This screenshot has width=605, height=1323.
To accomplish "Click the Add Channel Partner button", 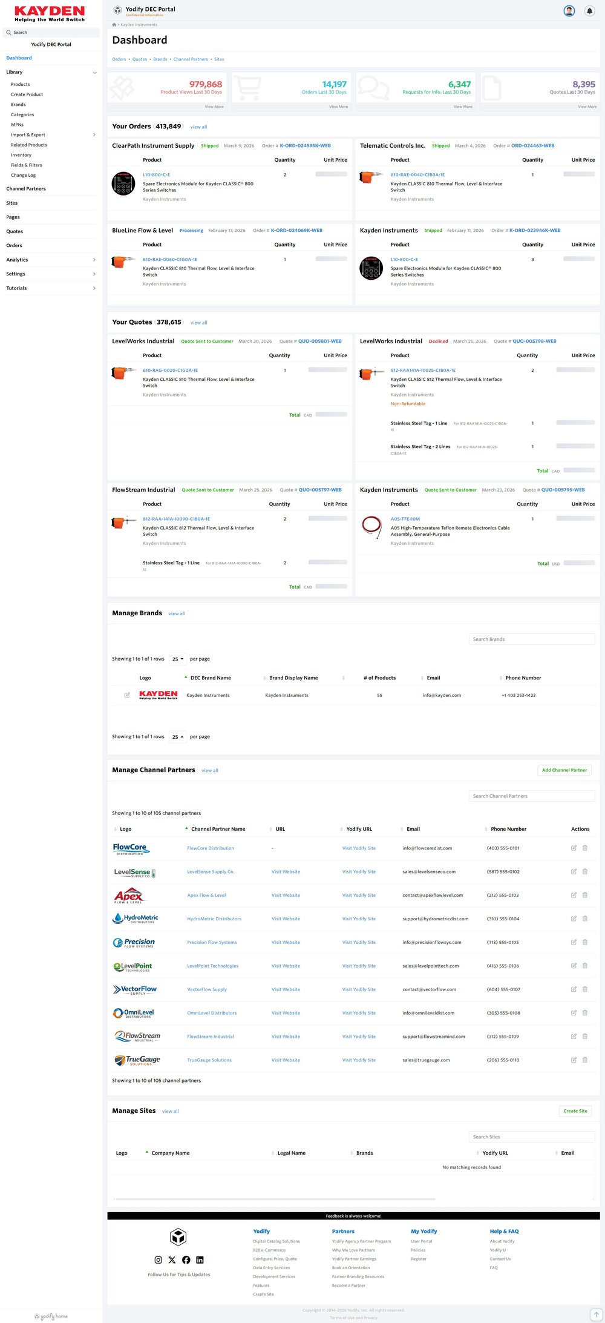I will point(564,770).
